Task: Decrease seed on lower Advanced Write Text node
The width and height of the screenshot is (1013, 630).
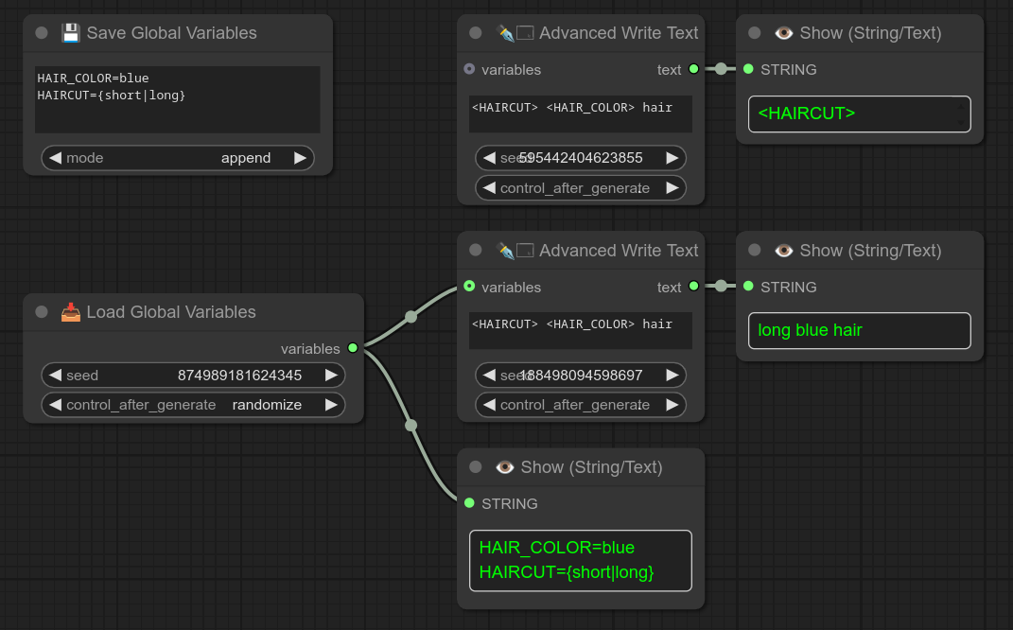Action: (x=489, y=376)
